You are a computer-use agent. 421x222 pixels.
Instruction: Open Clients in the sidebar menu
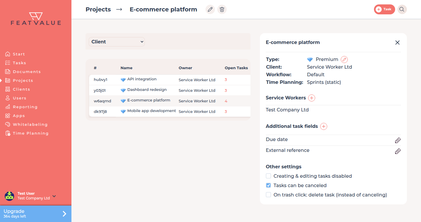click(x=21, y=89)
